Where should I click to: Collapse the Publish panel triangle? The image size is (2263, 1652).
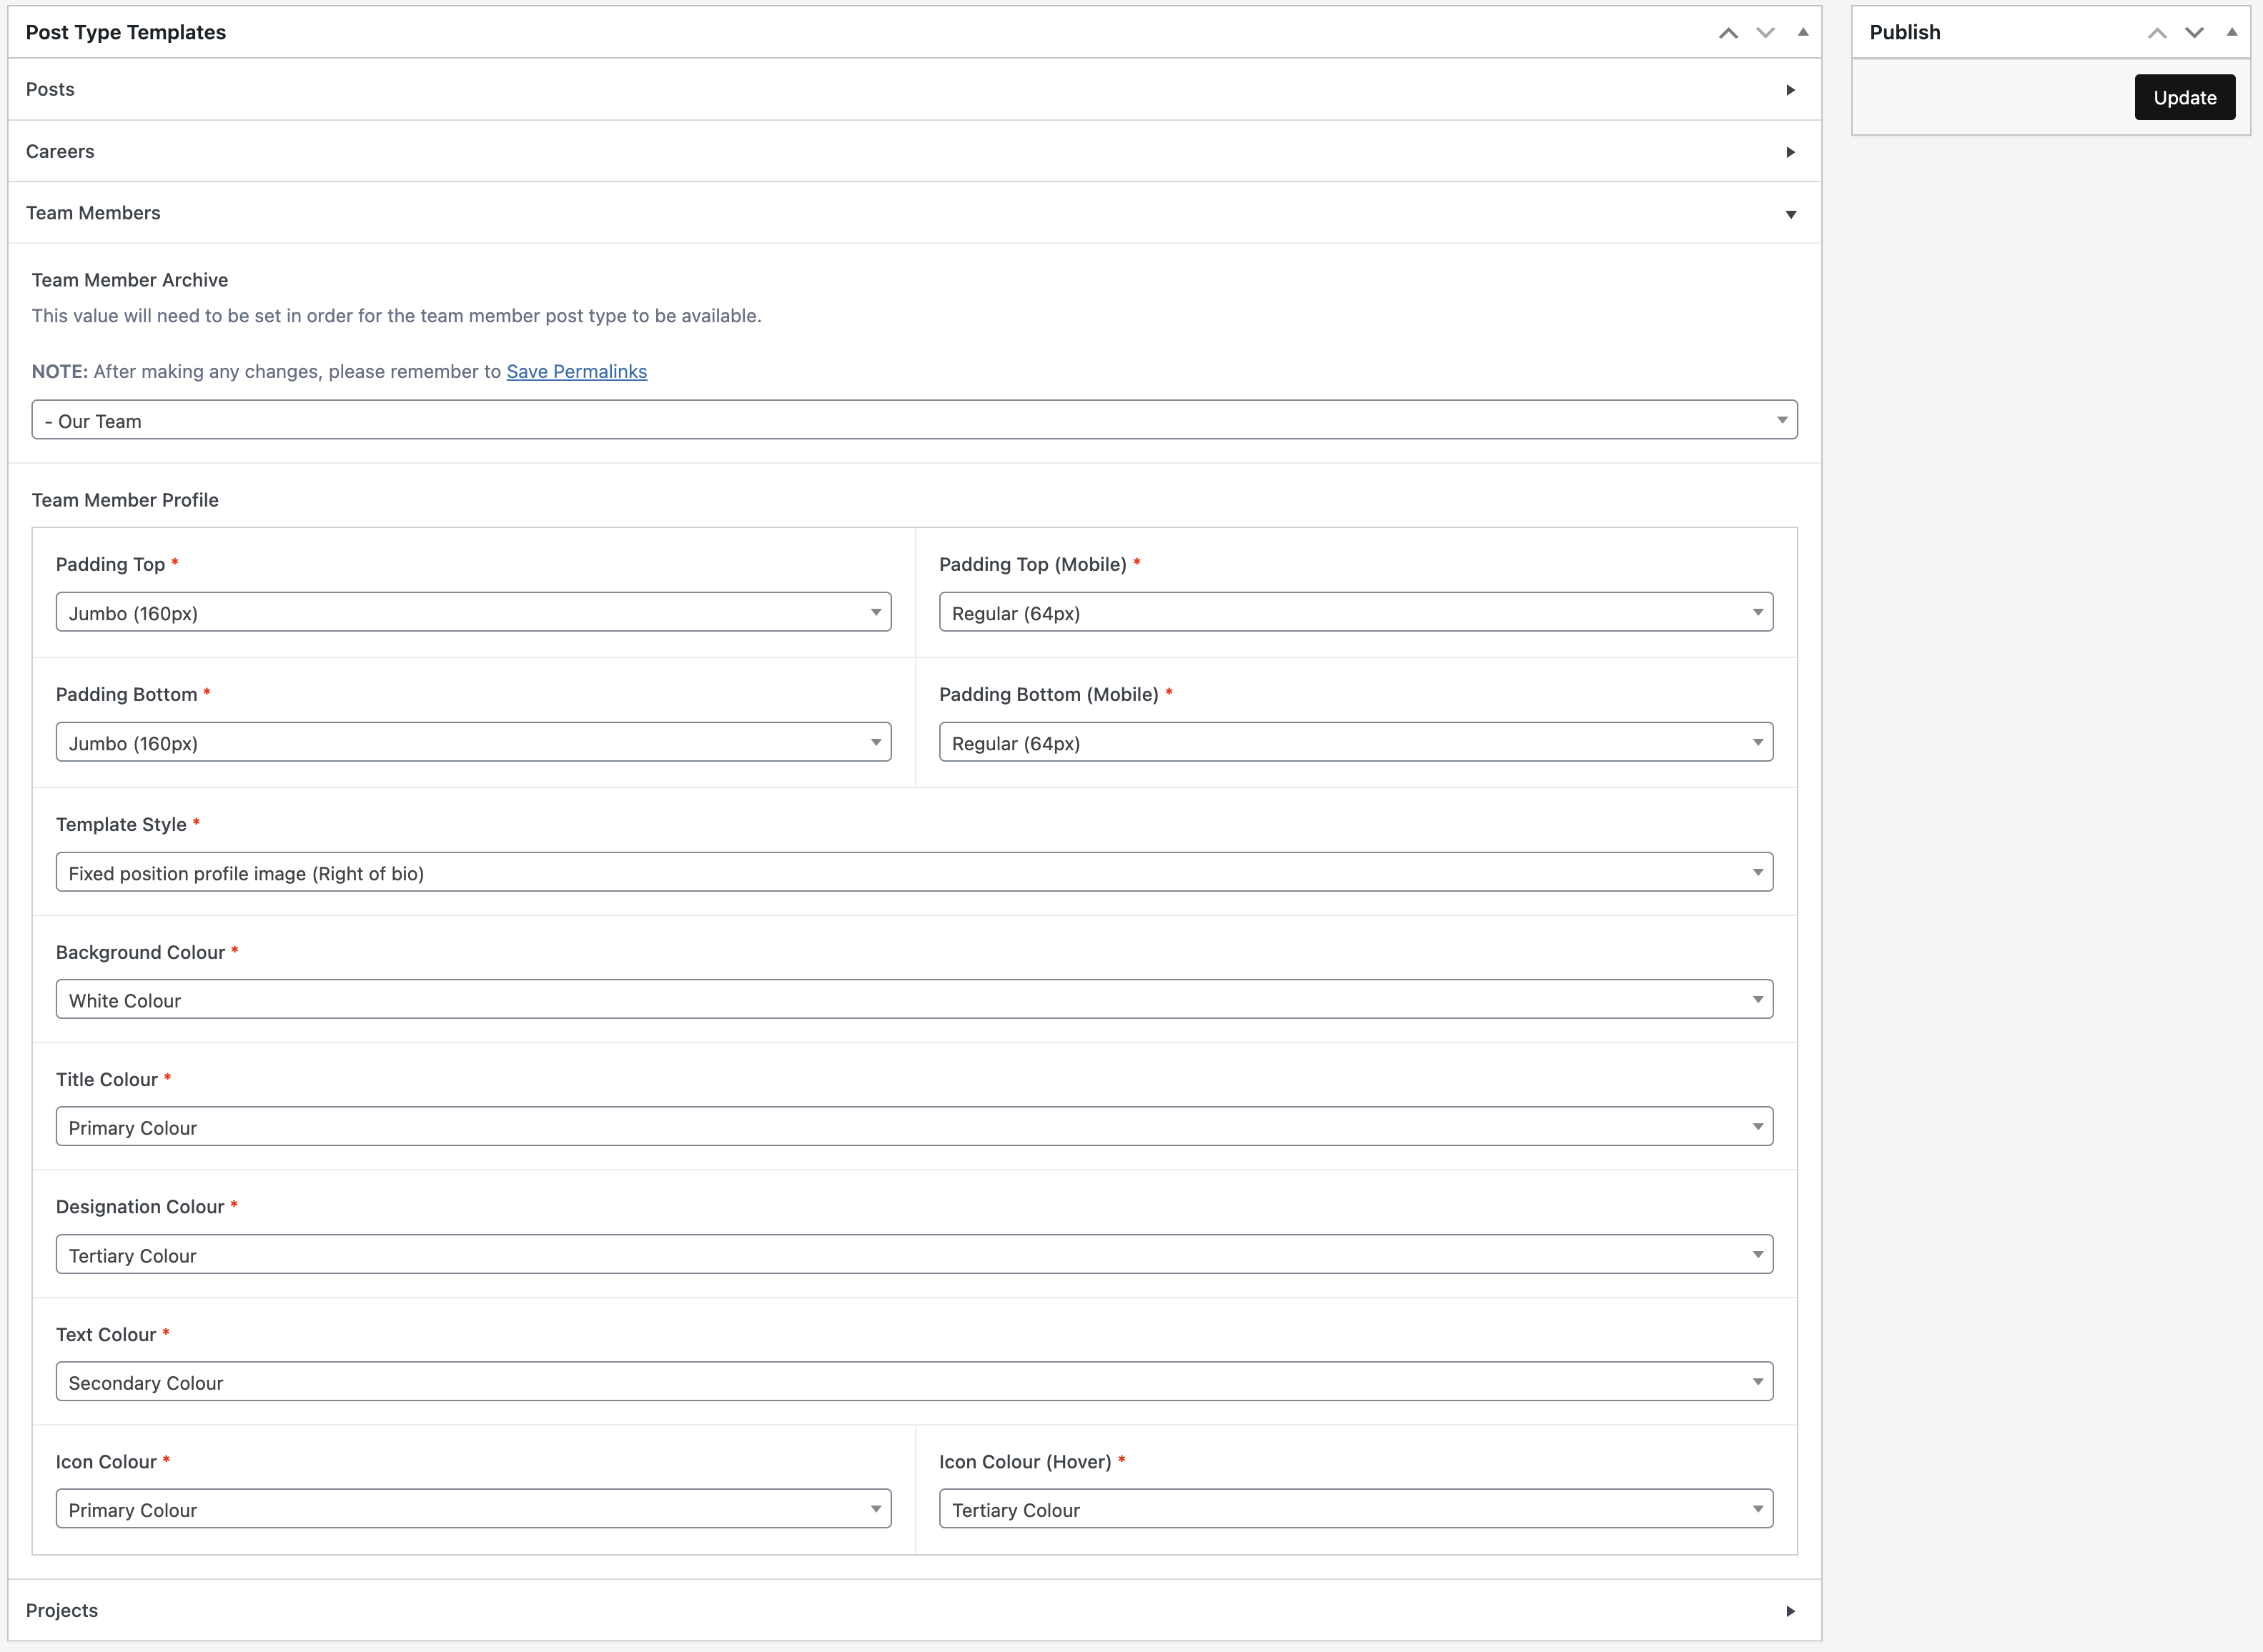(x=2231, y=33)
